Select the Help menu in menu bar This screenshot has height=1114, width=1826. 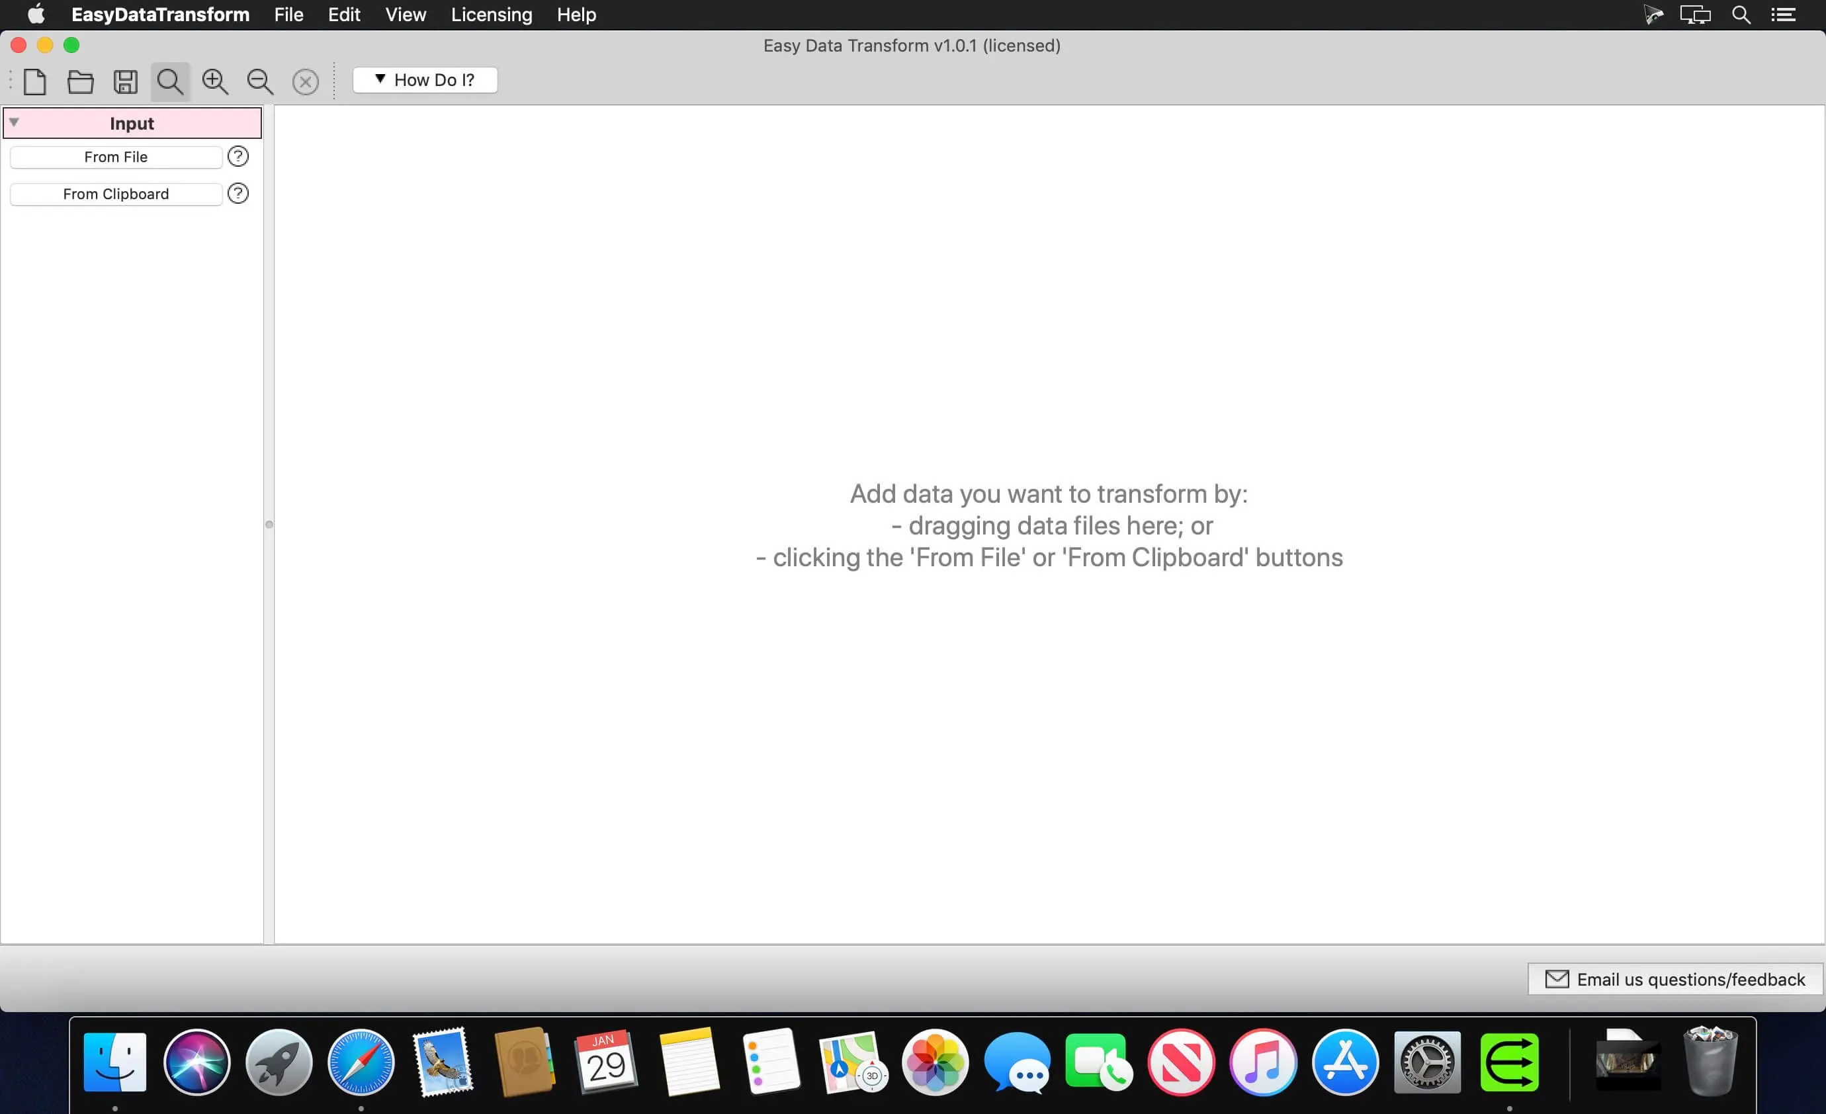click(575, 15)
